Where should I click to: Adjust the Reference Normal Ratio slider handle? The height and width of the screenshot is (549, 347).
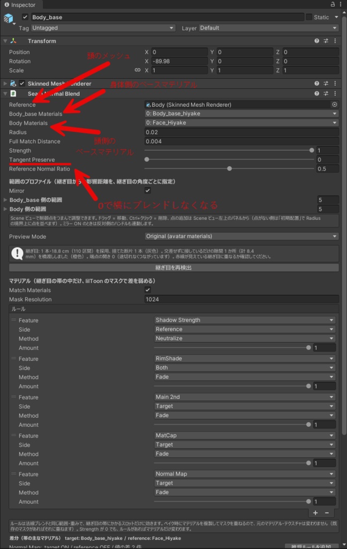tap(230, 168)
